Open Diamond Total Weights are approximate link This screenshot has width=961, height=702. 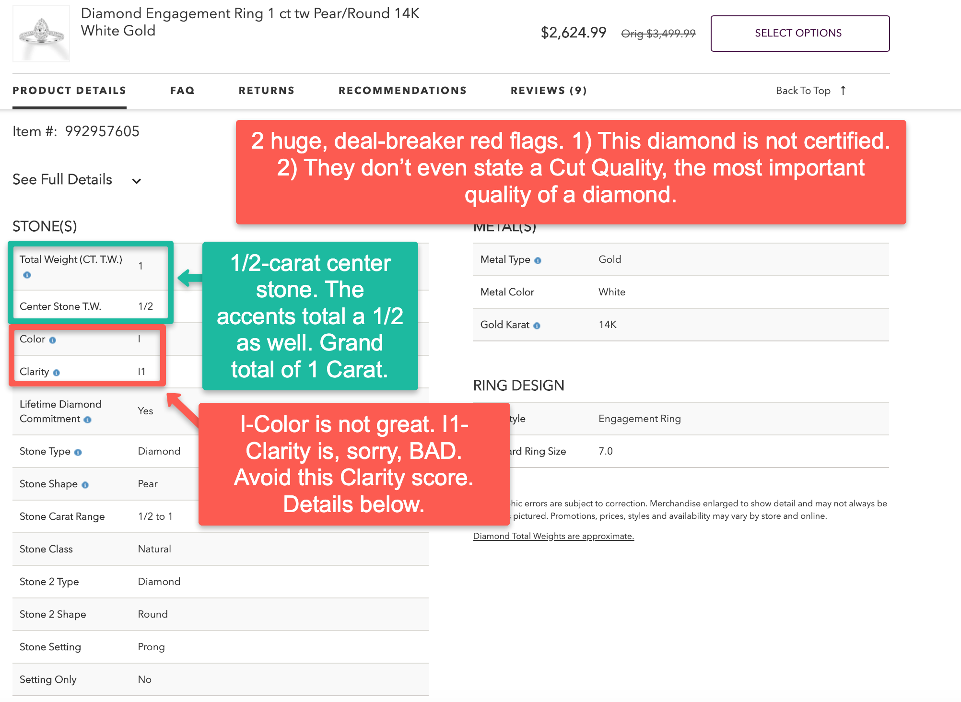tap(553, 536)
